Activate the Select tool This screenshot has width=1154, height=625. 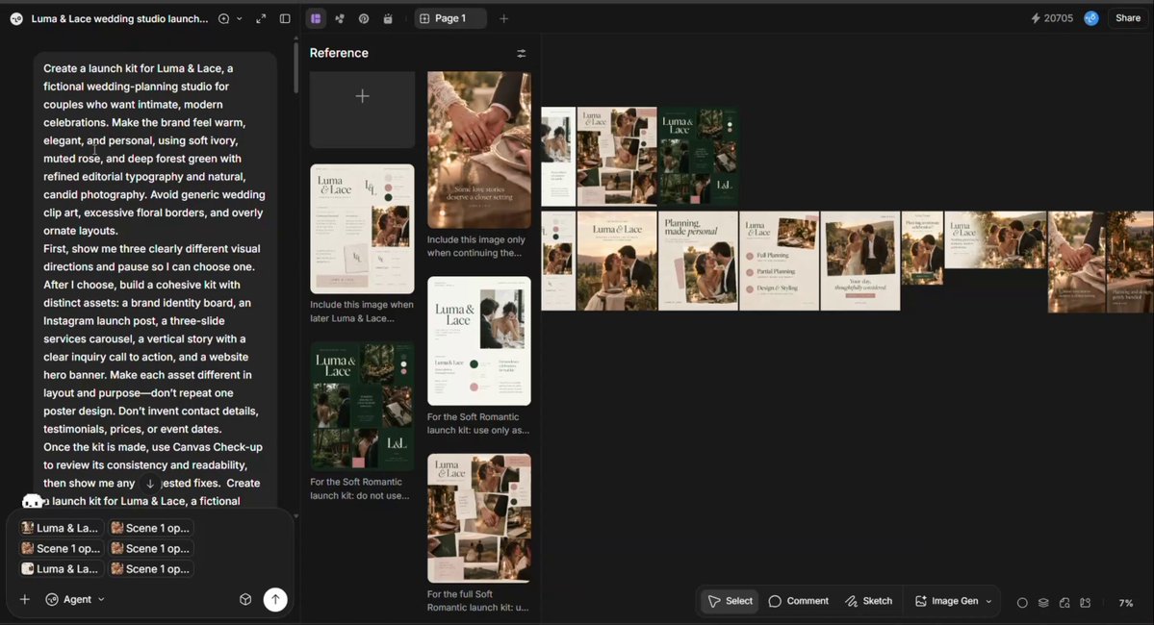pos(731,601)
